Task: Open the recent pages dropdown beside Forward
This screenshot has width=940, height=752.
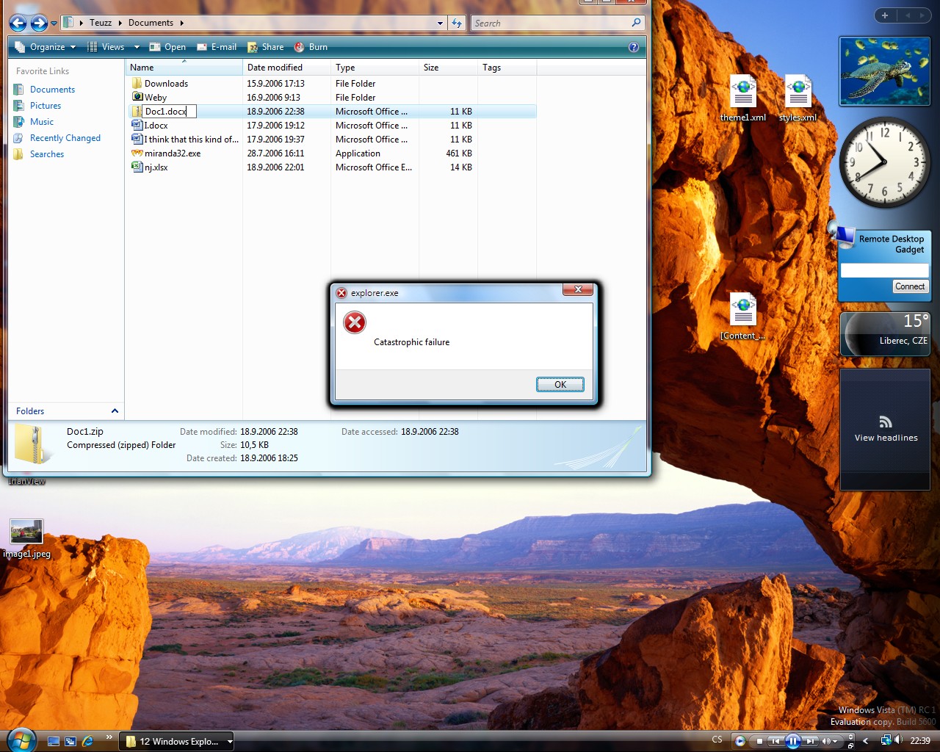Action: [x=54, y=23]
